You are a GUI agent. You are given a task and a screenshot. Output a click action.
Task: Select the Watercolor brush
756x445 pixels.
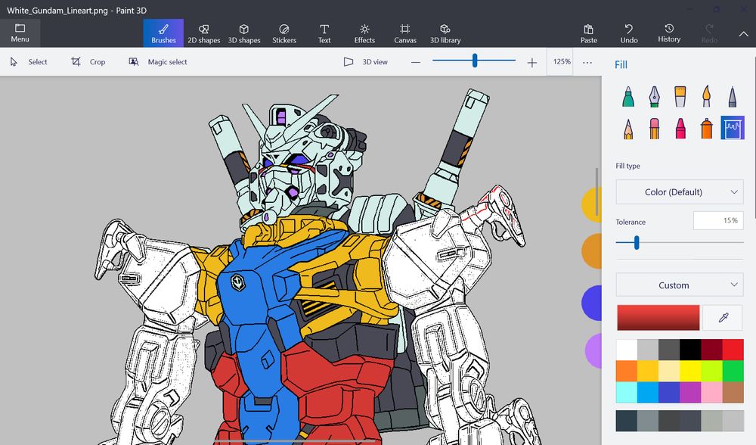click(x=706, y=97)
